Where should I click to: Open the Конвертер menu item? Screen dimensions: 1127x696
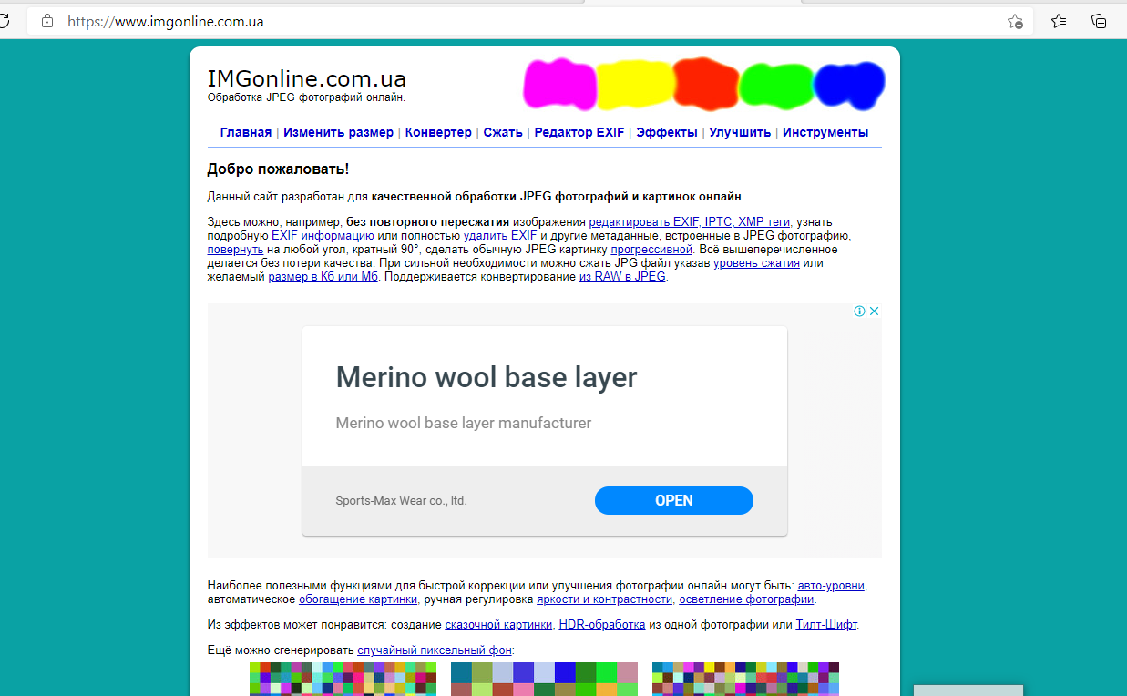click(438, 132)
